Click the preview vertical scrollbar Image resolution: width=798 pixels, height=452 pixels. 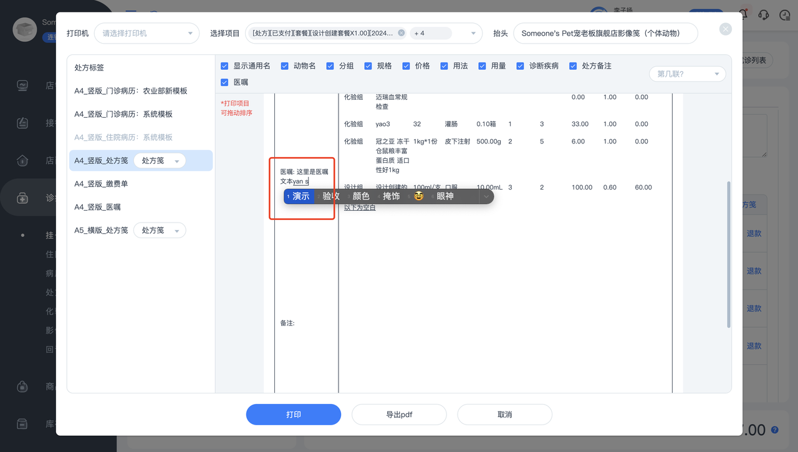click(729, 254)
